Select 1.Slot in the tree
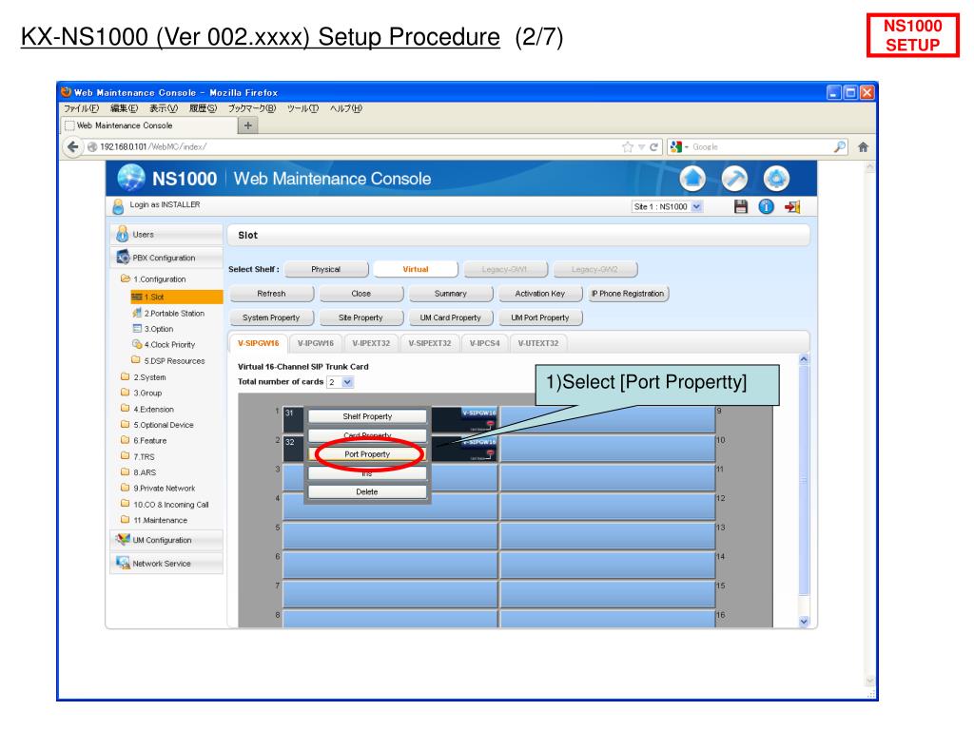Image resolution: width=974 pixels, height=730 pixels. 176,297
